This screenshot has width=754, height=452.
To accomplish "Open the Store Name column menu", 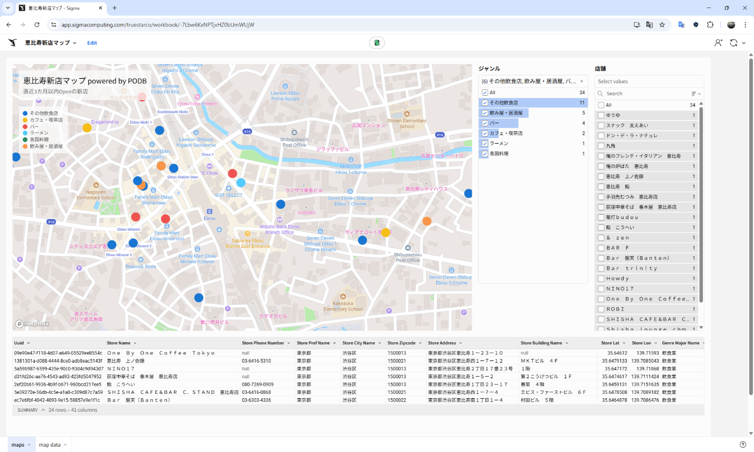I will coord(135,343).
